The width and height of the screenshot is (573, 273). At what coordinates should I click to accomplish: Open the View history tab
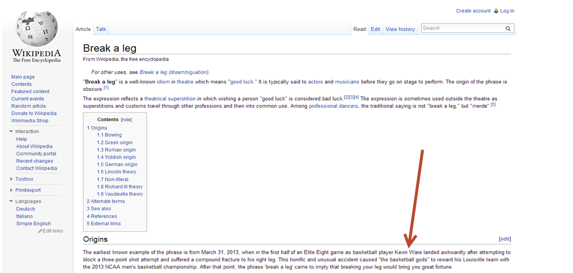tap(400, 29)
